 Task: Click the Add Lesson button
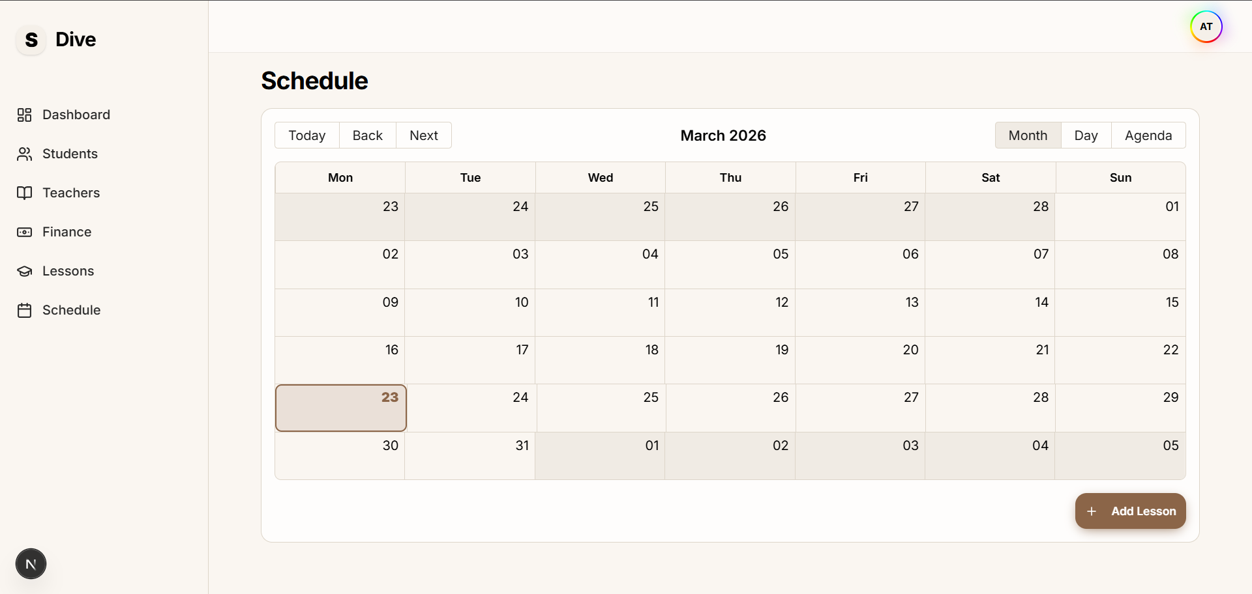(x=1130, y=511)
